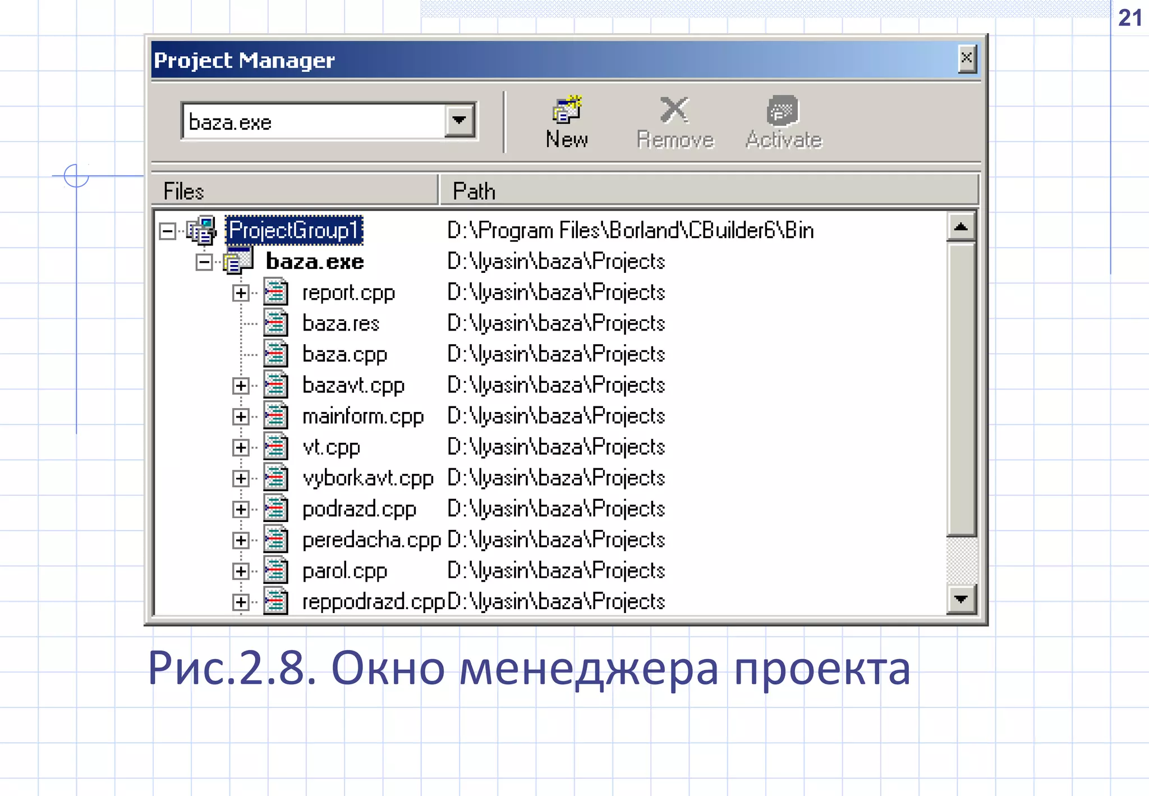Screen dimensions: 1149x796
Task: Click the baza.res file icon
Action: pyautogui.click(x=275, y=323)
